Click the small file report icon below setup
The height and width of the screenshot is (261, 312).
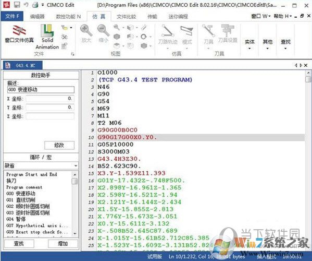pyautogui.click(x=64, y=46)
